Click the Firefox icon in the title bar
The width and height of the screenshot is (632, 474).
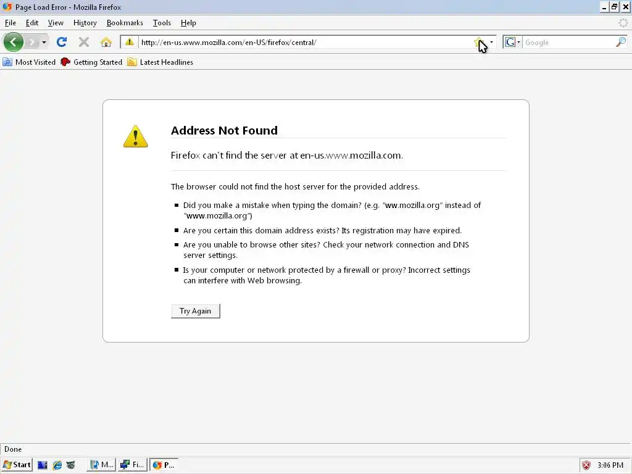pos(7,7)
